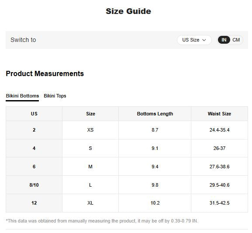Click US size 8/10 cell
252x233 pixels.
(34, 185)
